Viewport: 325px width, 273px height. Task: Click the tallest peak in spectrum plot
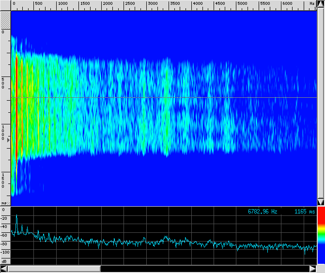[16, 216]
